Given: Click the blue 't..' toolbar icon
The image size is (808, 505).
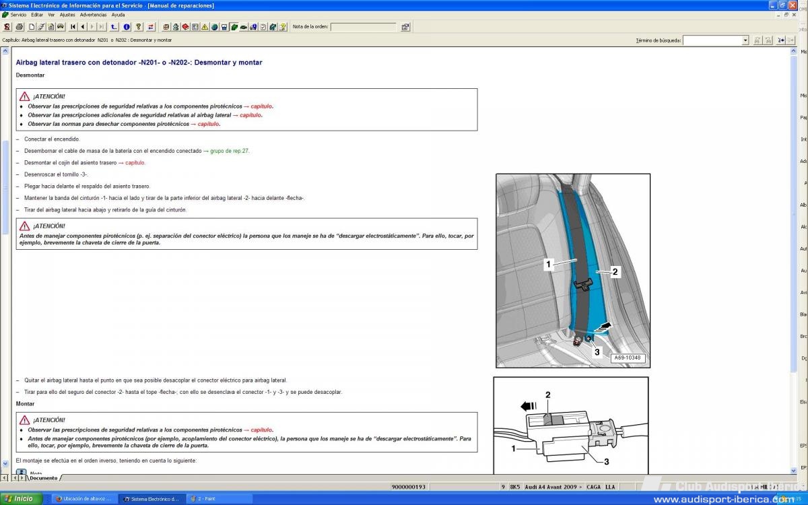Looking at the screenshot, I should pyautogui.click(x=114, y=27).
